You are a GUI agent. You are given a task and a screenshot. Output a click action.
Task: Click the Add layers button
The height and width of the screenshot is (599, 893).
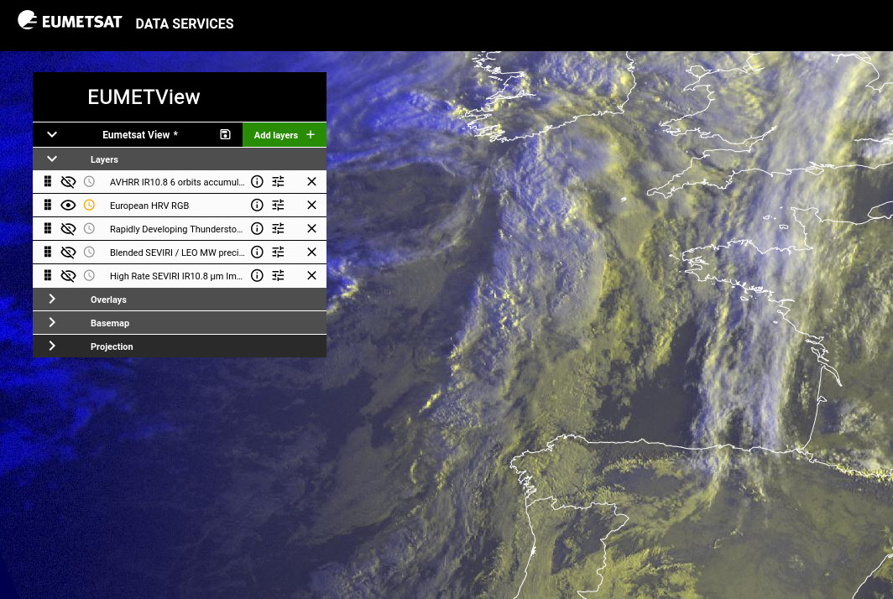[x=285, y=135]
